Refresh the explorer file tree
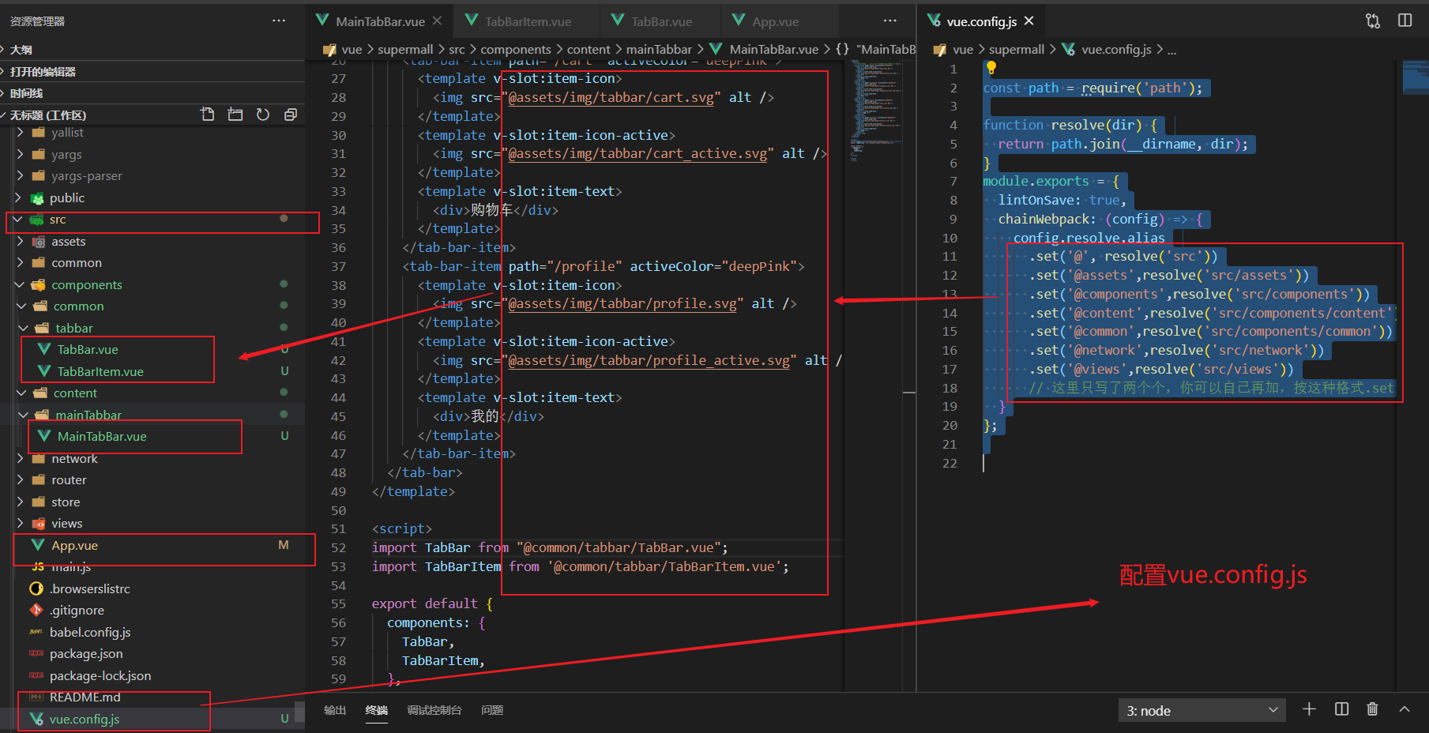Viewport: 1429px width, 733px height. coord(263,115)
